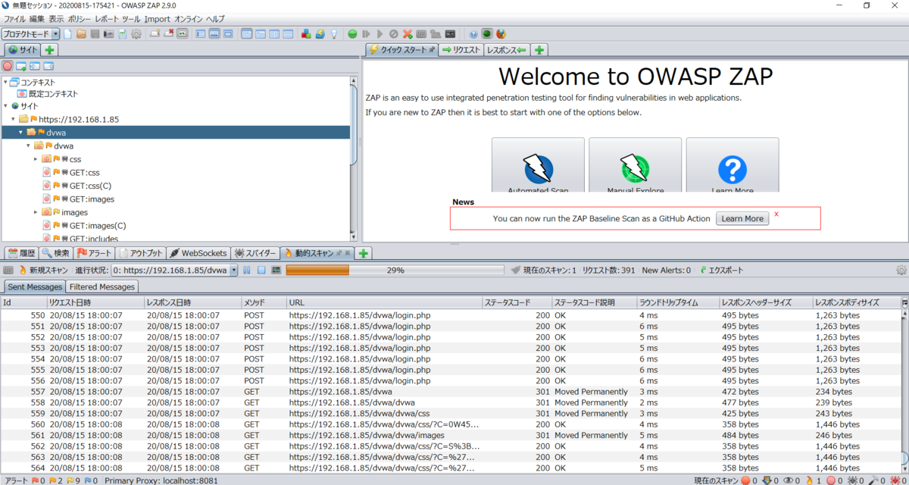The height and width of the screenshot is (485, 909).
Task: Click the Manual Explore lightning icon
Action: coord(635,168)
